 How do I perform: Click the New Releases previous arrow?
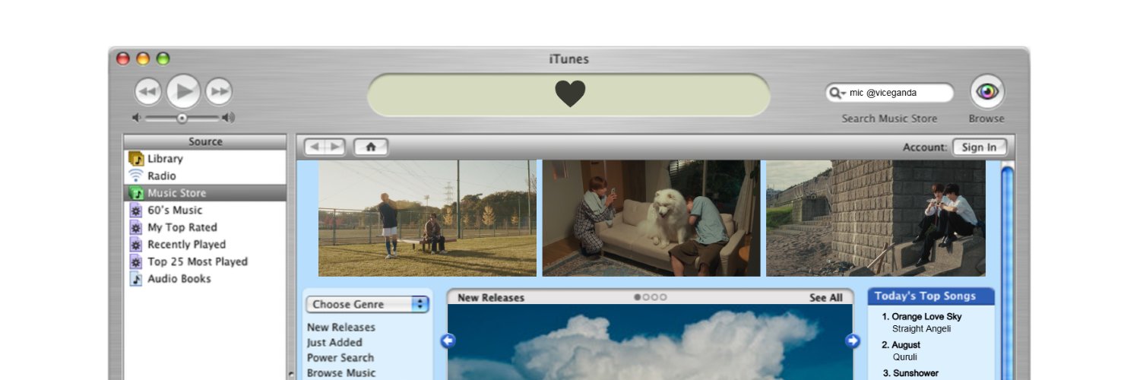(448, 341)
